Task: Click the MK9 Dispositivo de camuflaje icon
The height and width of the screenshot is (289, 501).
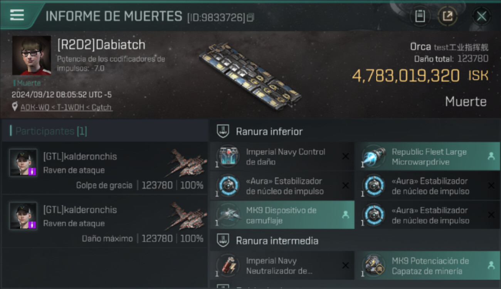Action: tap(227, 215)
